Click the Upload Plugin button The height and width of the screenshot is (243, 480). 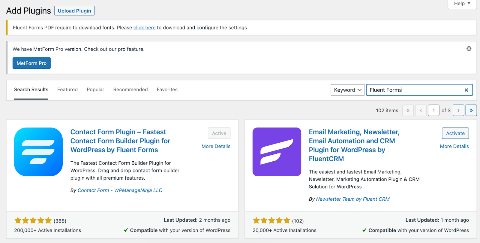tap(74, 11)
